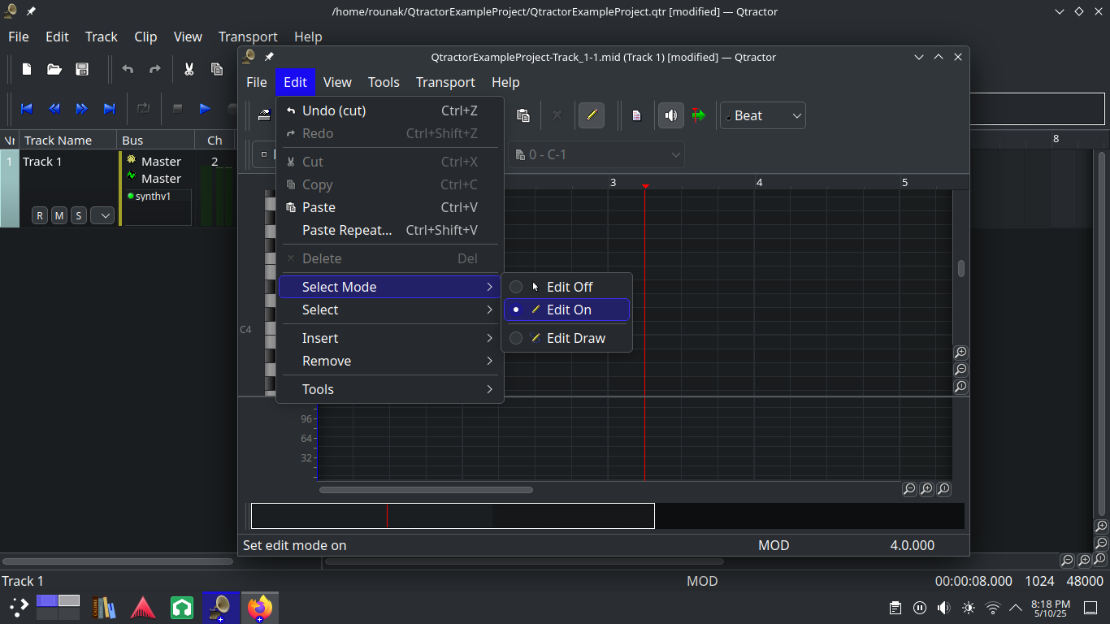Choose Undo (cut) from Edit menu

coord(390,110)
